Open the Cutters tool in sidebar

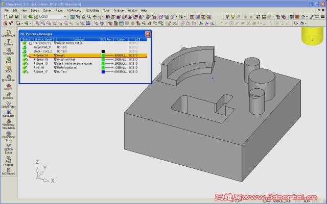point(8,42)
